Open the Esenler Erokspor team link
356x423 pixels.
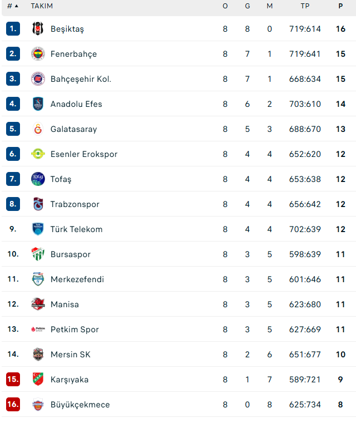pyautogui.click(x=84, y=154)
